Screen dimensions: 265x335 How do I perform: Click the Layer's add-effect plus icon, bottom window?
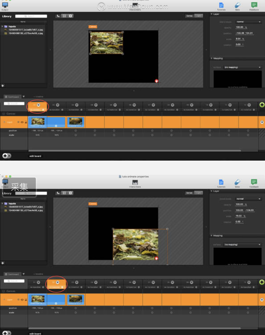coord(18,300)
